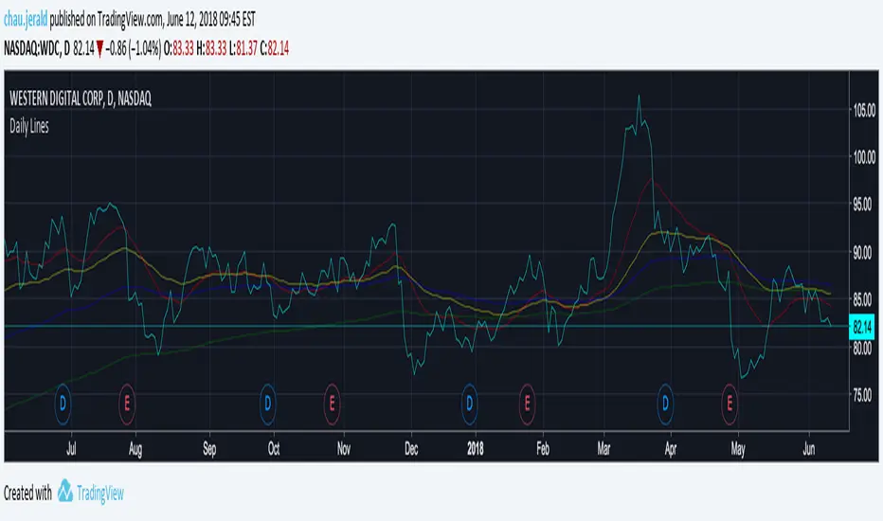Click the close value C:82.14
The width and height of the screenshot is (883, 521).
(275, 49)
